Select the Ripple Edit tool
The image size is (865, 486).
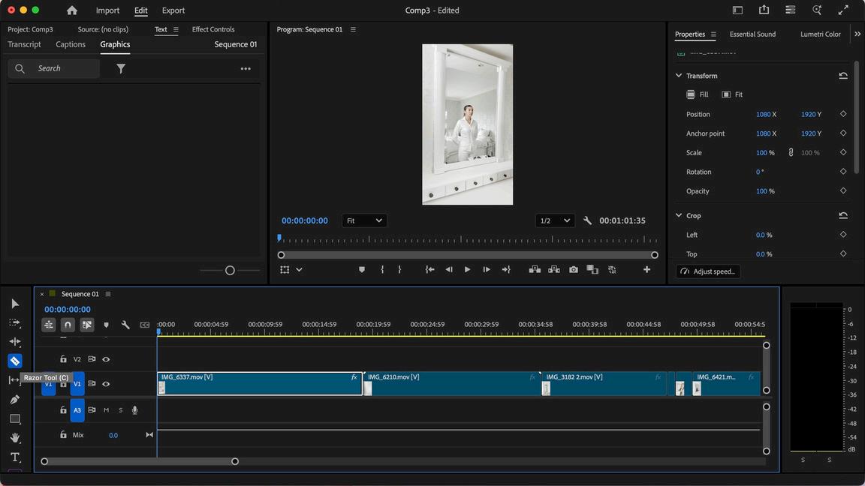coord(15,342)
